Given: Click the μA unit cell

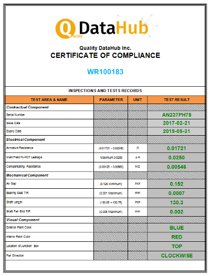Looking at the screenshot, I should (138, 157).
